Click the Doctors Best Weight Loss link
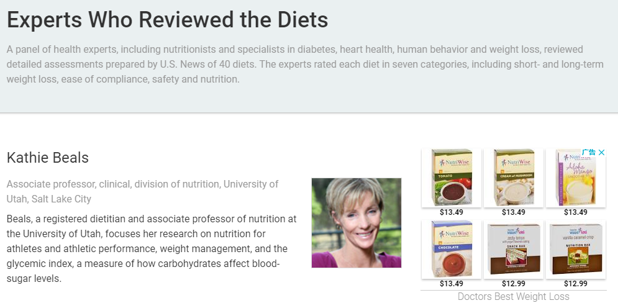618x308 pixels. [x=514, y=297]
